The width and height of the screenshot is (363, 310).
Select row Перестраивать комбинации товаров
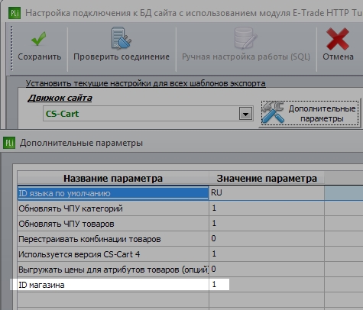click(113, 239)
